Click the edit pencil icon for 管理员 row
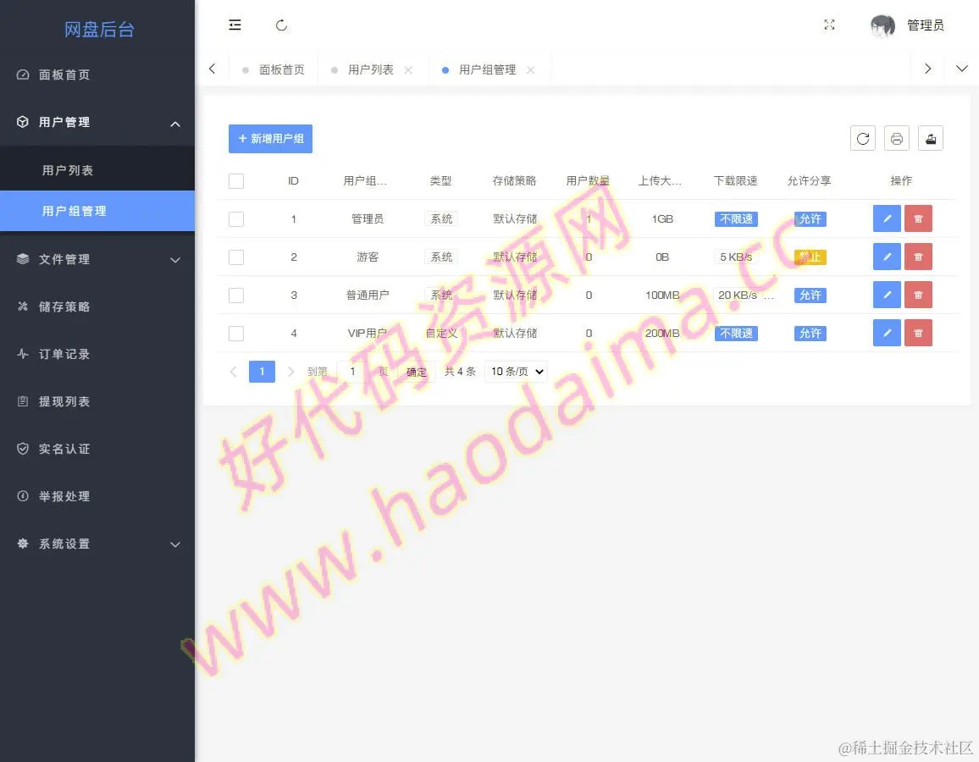 tap(887, 218)
